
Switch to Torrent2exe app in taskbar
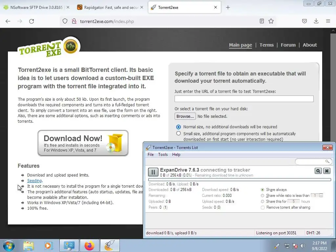[110, 246]
